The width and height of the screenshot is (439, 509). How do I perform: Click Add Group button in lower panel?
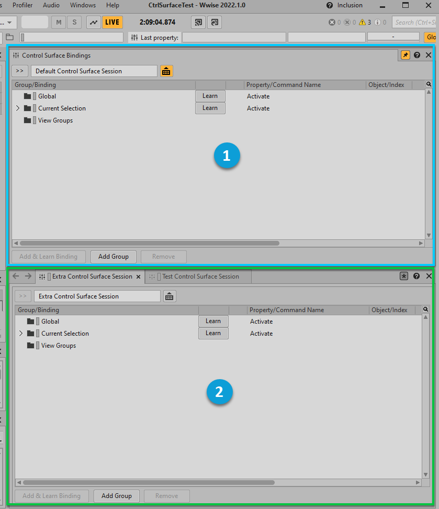(x=116, y=496)
